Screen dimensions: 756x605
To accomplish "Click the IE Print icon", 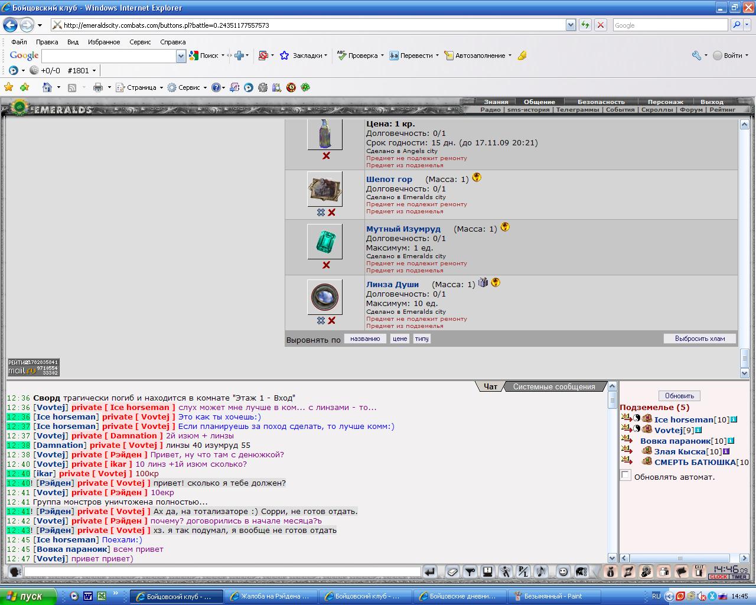I will coord(98,87).
